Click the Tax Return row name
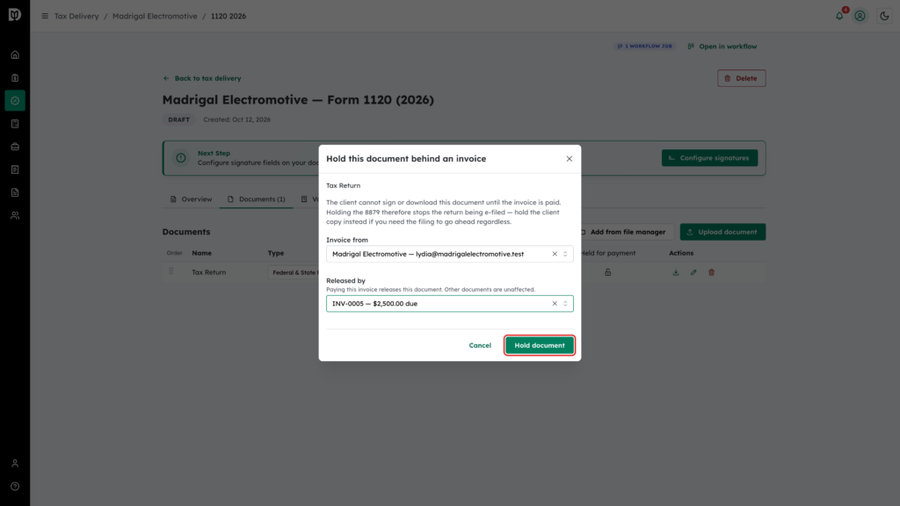Screen dimensions: 900x506 coord(209,272)
